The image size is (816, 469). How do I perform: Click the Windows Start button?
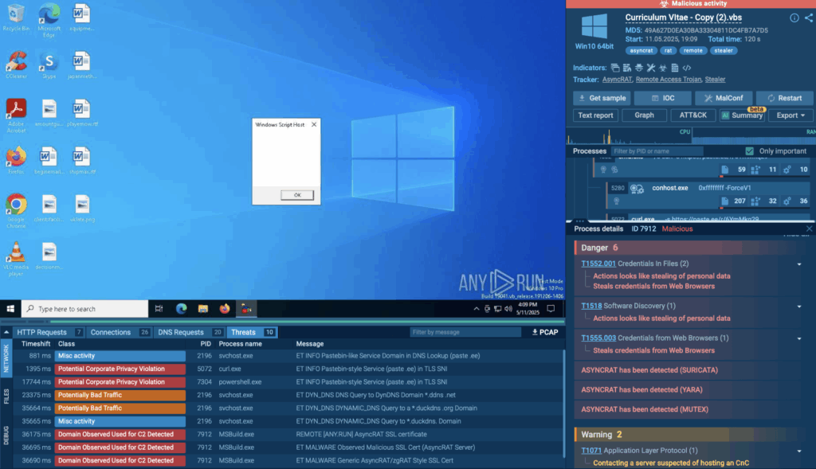[x=10, y=309]
